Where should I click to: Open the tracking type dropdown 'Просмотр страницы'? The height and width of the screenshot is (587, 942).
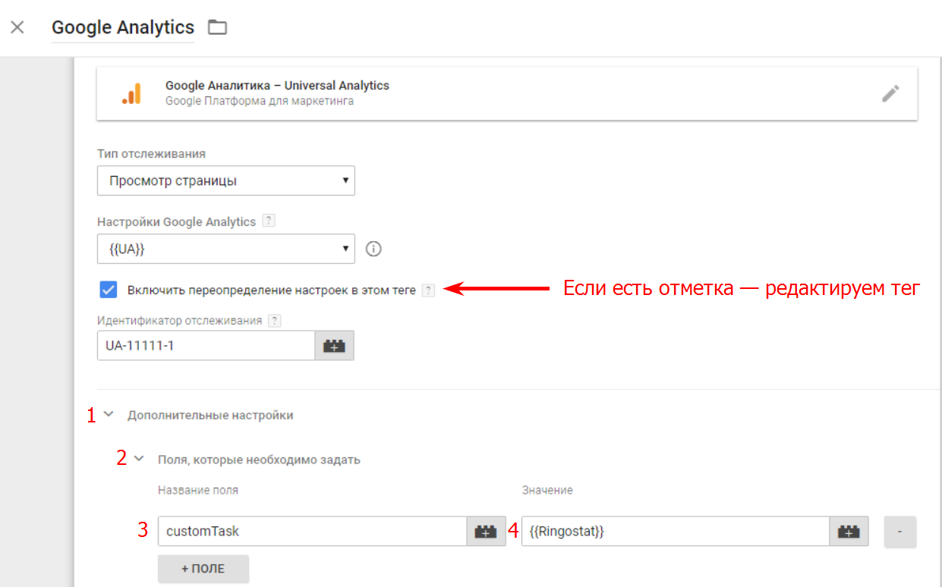[x=226, y=181]
